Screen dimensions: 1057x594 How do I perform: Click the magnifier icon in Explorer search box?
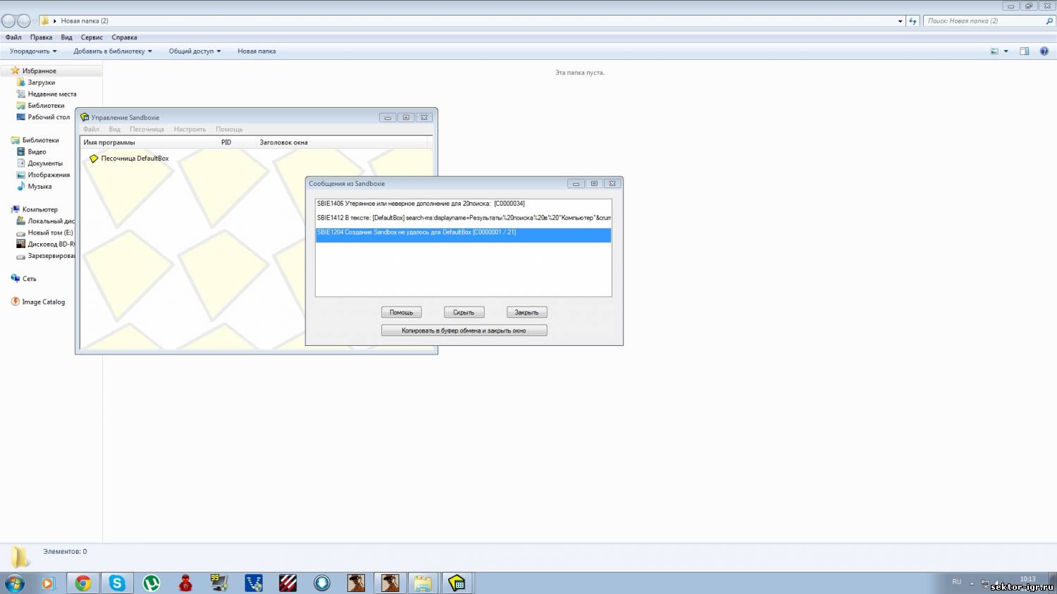pos(1049,21)
